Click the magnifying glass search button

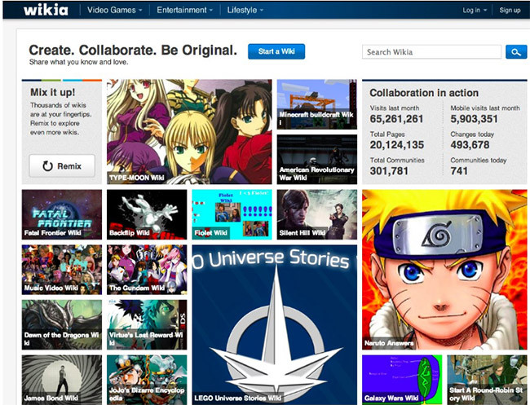pos(515,52)
